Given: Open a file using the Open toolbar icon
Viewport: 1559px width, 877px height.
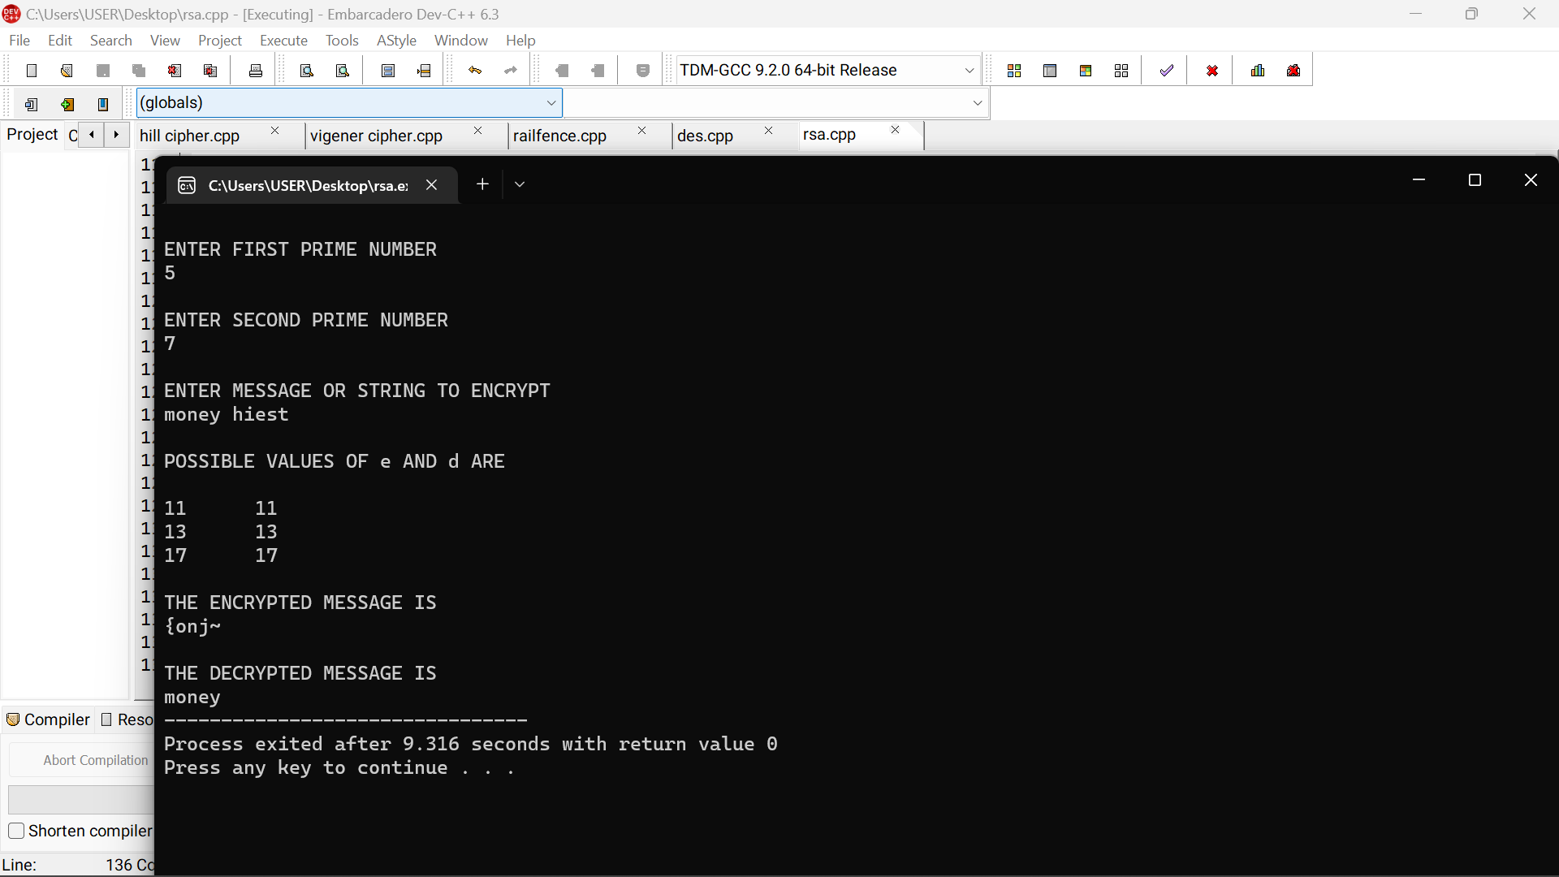Looking at the screenshot, I should click(x=66, y=70).
